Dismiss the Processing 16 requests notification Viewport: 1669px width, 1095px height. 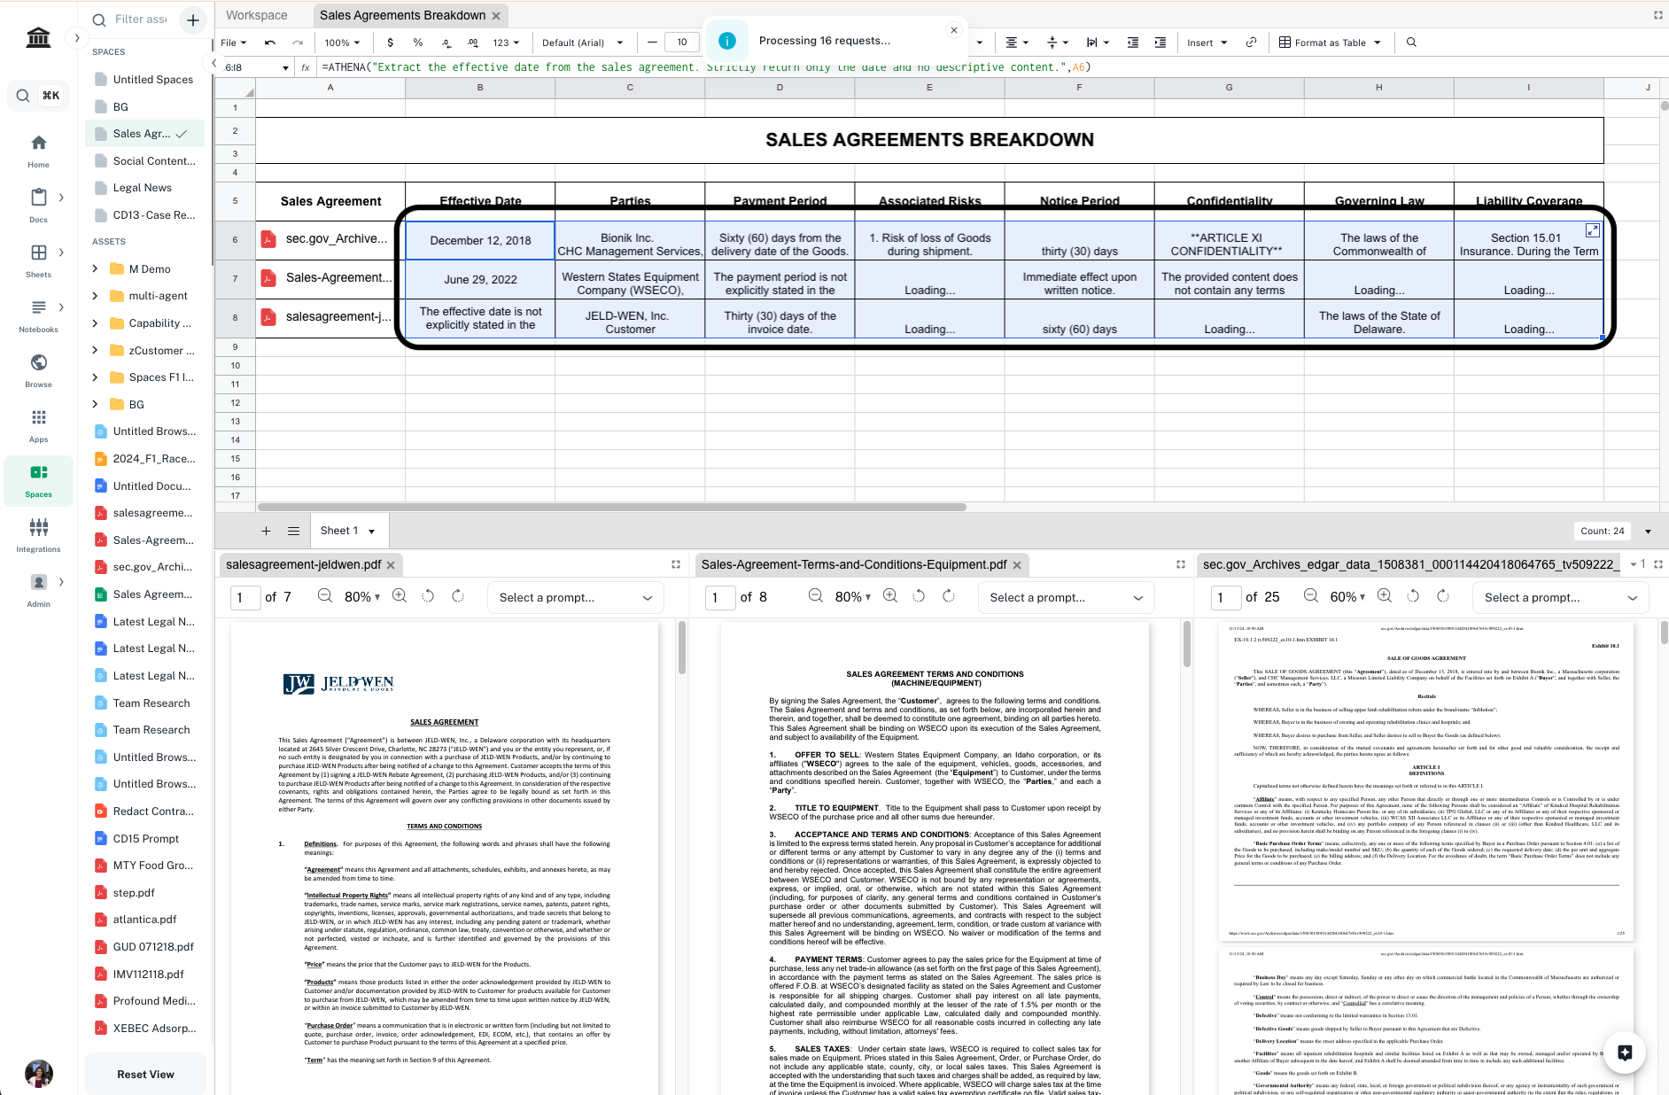coord(954,30)
